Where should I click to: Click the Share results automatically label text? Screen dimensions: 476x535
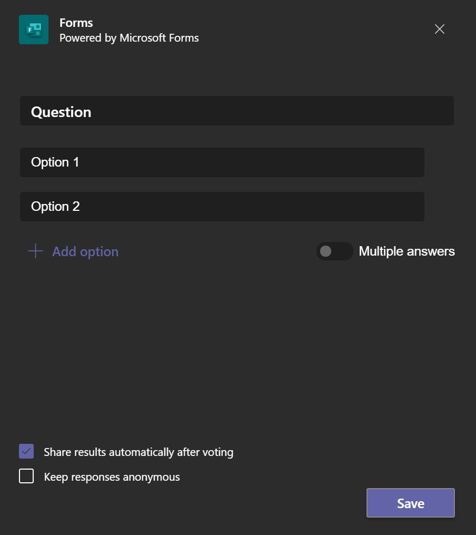(x=138, y=452)
